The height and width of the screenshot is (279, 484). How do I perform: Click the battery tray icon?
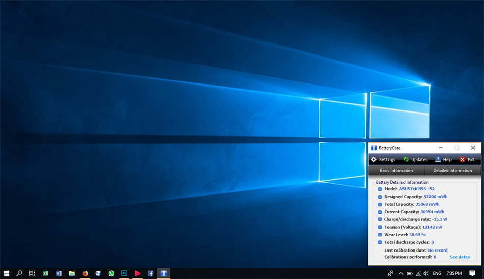click(410, 273)
